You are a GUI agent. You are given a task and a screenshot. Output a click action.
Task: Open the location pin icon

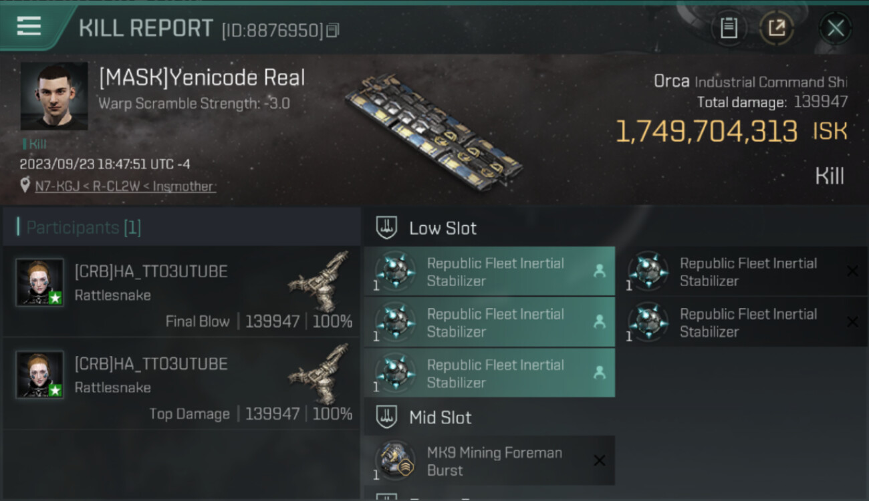tap(25, 186)
